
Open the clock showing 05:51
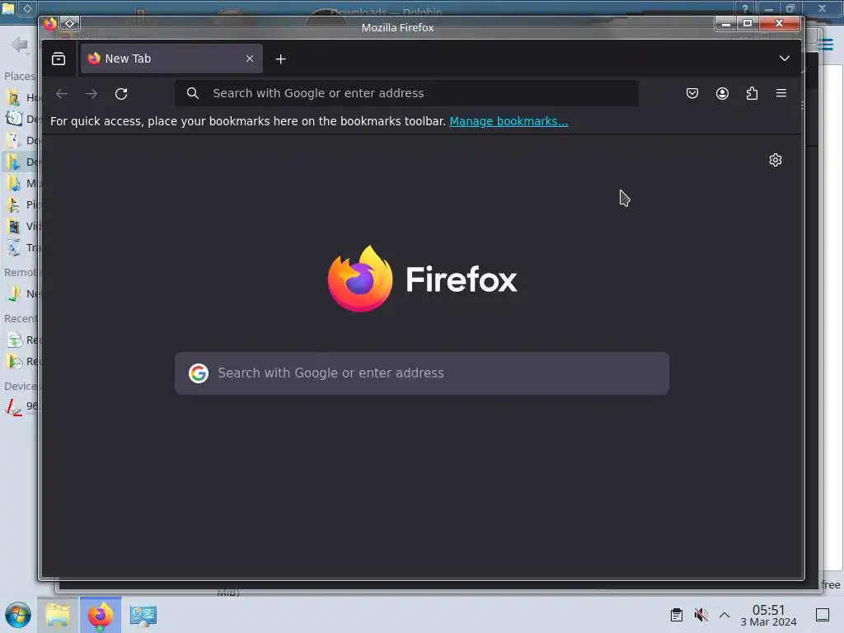769,615
